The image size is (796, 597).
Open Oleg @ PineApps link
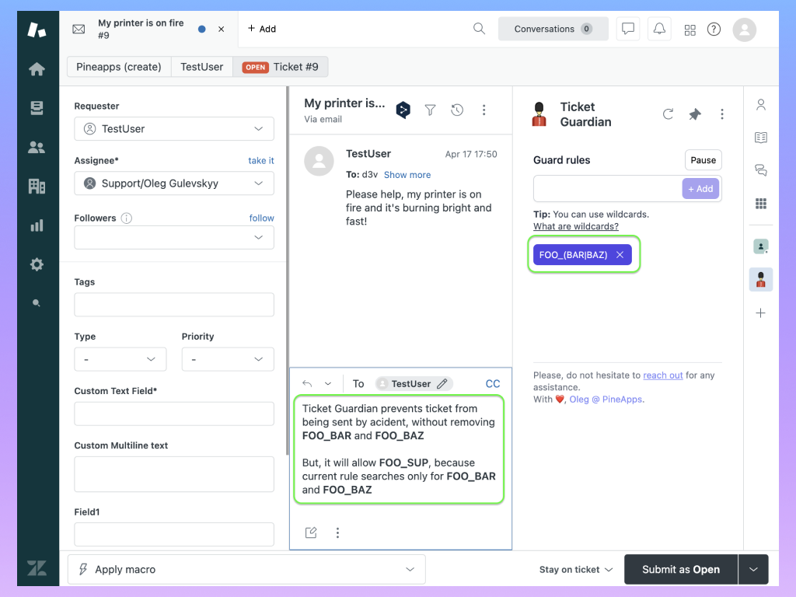(606, 399)
